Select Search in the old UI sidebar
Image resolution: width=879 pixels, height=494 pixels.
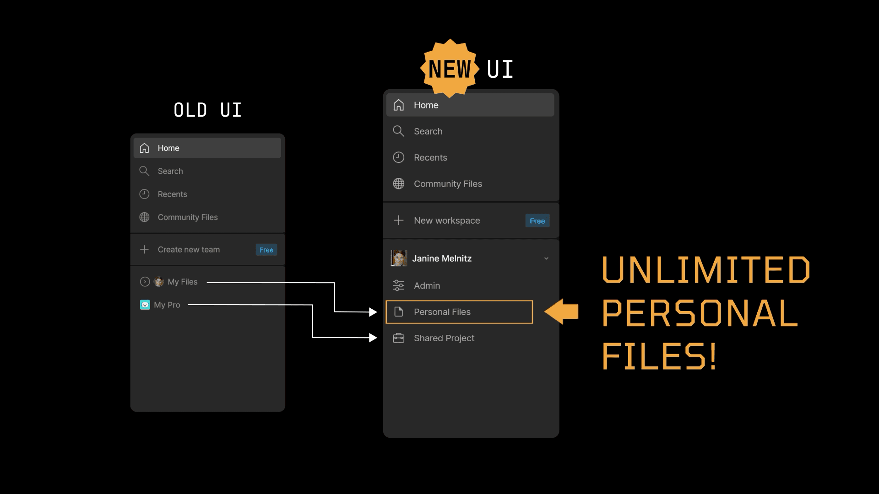coord(170,171)
